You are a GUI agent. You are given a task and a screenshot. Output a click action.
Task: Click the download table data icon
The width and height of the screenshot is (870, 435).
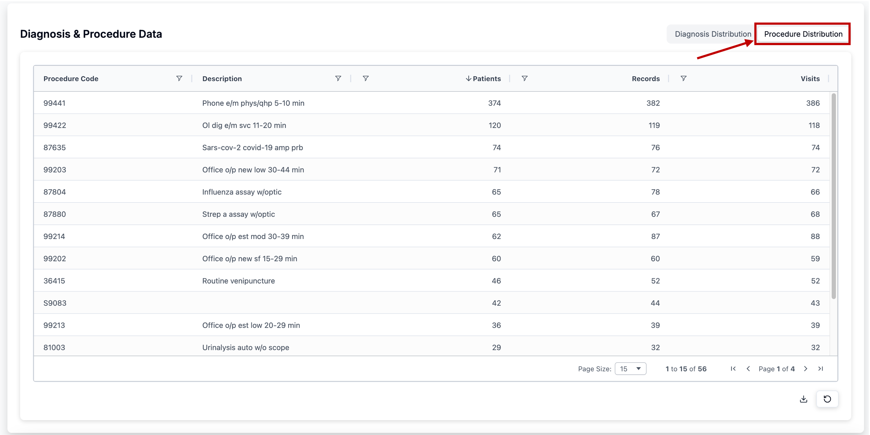tap(803, 399)
